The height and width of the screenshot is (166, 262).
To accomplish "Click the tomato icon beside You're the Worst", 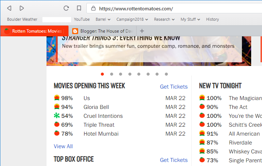I will (202, 115).
